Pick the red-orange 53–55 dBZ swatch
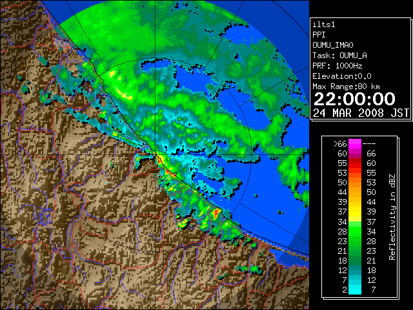413x310 pixels. (355, 173)
